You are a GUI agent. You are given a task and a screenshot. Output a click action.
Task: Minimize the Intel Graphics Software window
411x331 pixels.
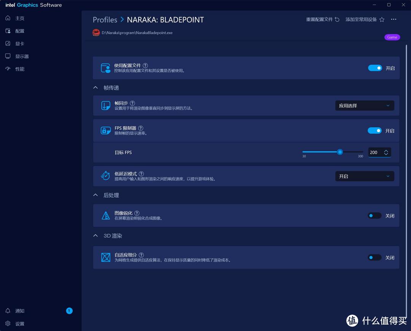point(374,5)
